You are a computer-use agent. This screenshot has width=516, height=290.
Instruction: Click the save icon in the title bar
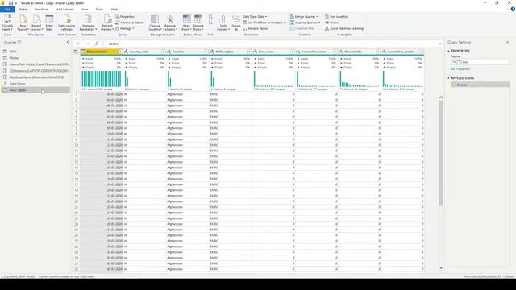[10, 3]
